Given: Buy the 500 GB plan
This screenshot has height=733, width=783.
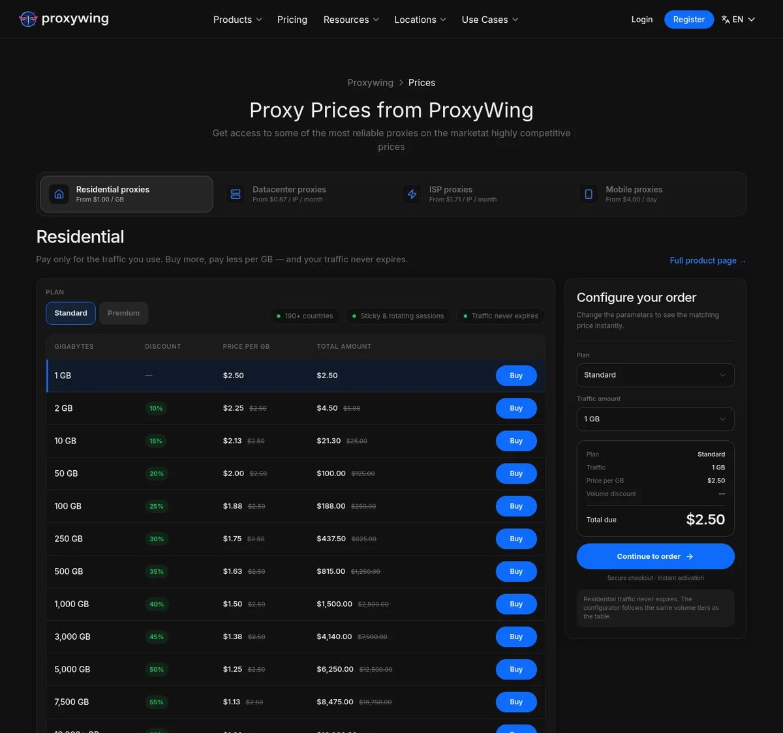Looking at the screenshot, I should [x=516, y=571].
